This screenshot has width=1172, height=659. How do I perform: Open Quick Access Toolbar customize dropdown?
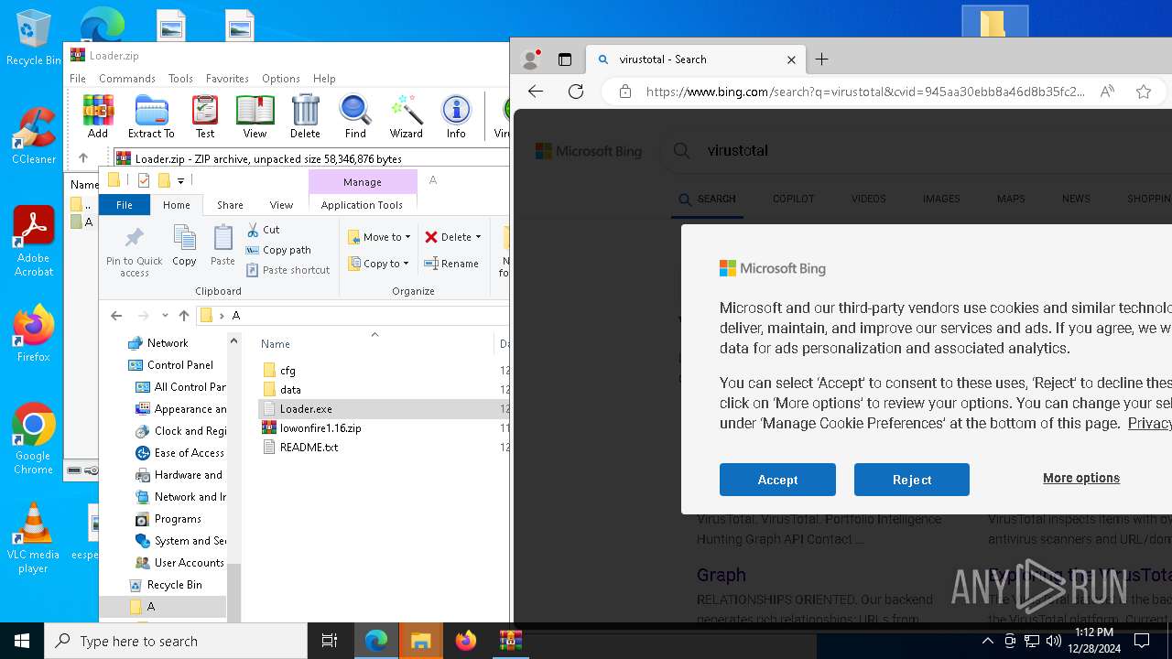(x=180, y=181)
